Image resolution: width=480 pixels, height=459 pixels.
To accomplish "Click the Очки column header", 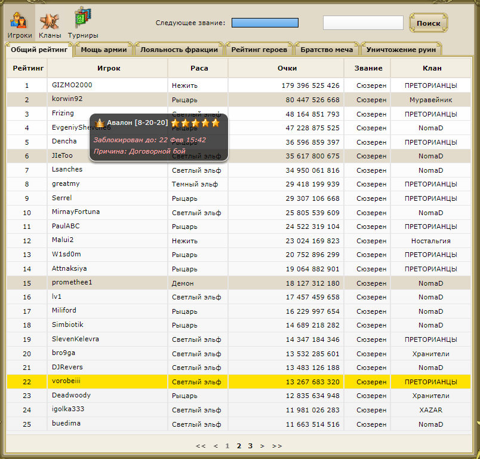I will click(x=287, y=68).
